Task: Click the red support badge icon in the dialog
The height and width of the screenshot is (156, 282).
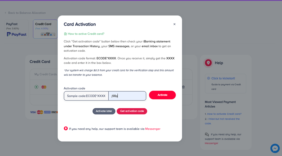Action: 66,128
